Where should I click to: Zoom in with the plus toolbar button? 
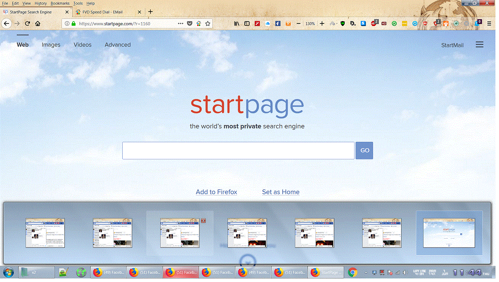[322, 23]
